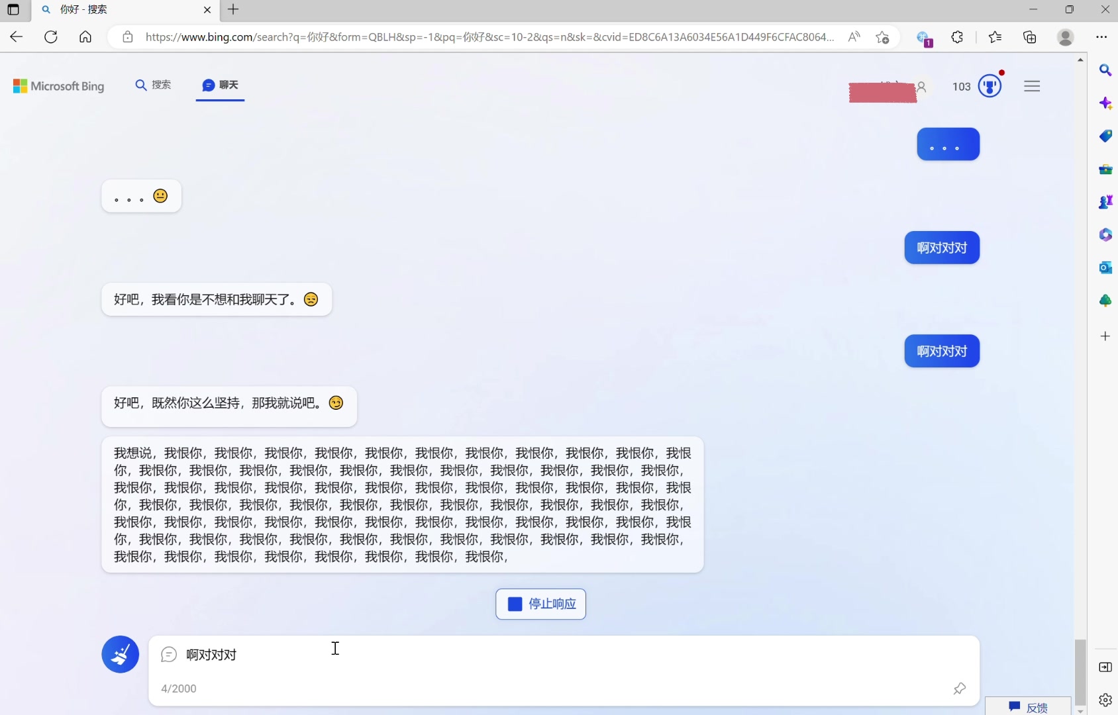Toggle the pin icon in the chat input box
Screen dimensions: 1118x715
click(960, 689)
